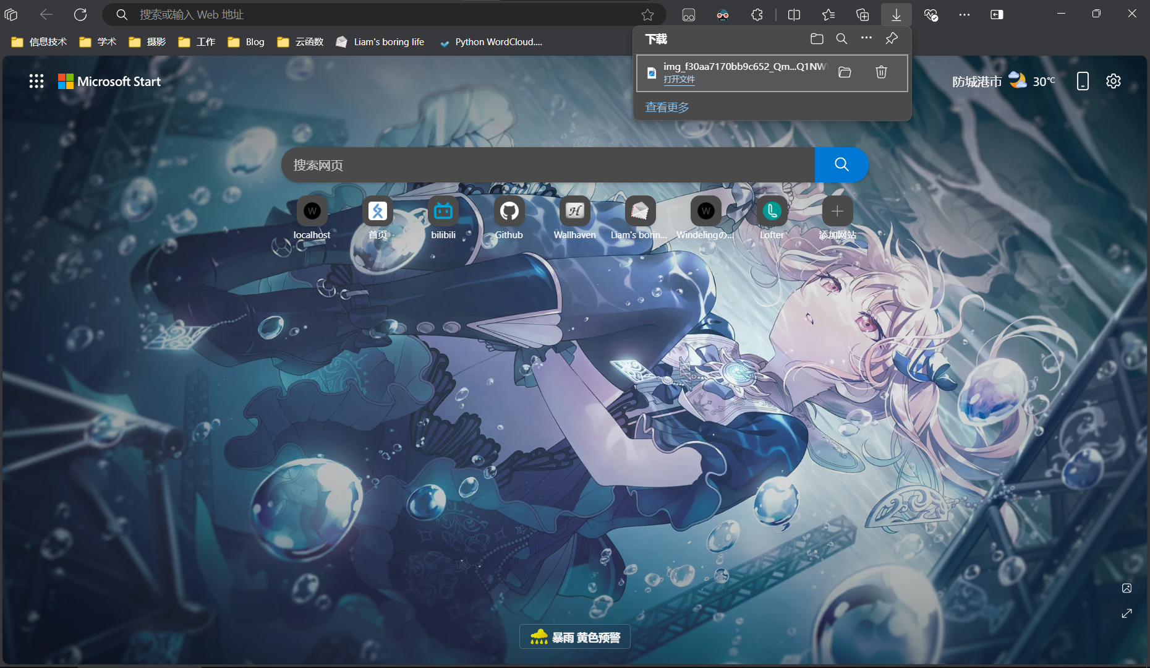Viewport: 1150px width, 668px height.
Task: Open the bilibili quick link
Action: tap(443, 218)
